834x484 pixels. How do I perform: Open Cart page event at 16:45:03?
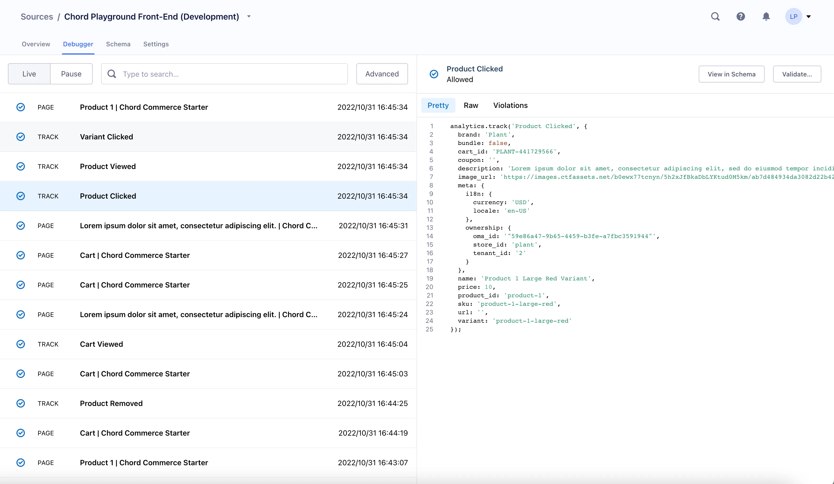click(x=208, y=374)
